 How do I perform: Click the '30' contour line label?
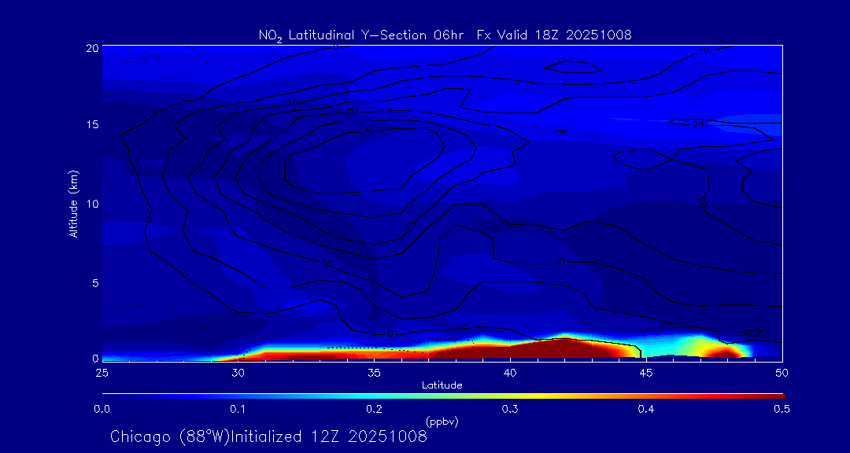click(x=369, y=131)
